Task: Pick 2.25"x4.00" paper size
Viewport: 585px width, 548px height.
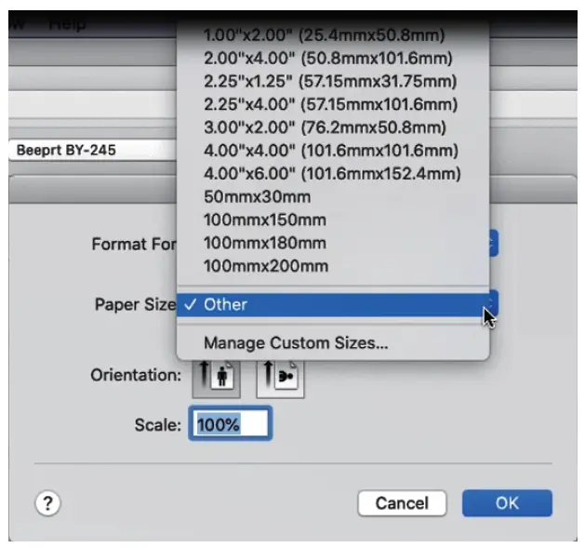Action: pos(330,104)
